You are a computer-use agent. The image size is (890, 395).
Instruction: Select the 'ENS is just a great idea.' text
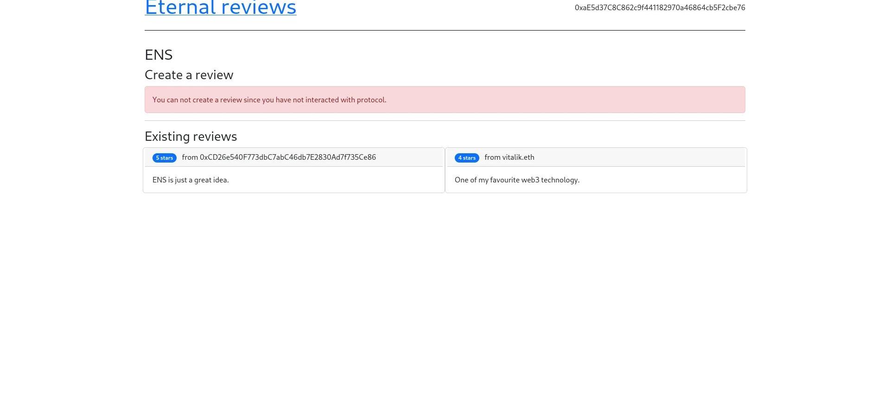(191, 180)
